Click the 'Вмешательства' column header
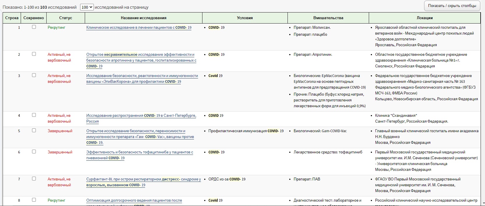Screen dimensions: 485x206 click(x=328, y=18)
